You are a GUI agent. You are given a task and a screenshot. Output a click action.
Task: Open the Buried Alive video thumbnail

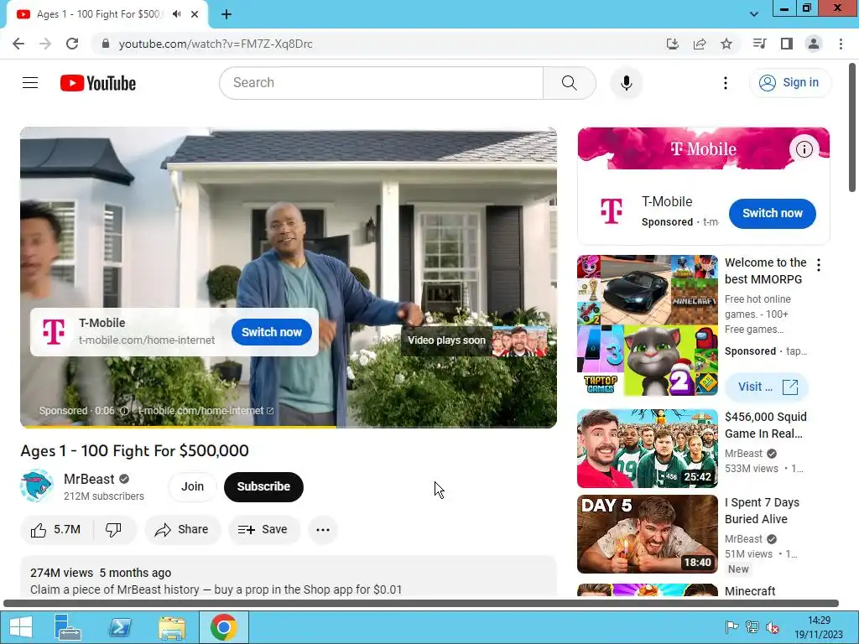pyautogui.click(x=648, y=534)
